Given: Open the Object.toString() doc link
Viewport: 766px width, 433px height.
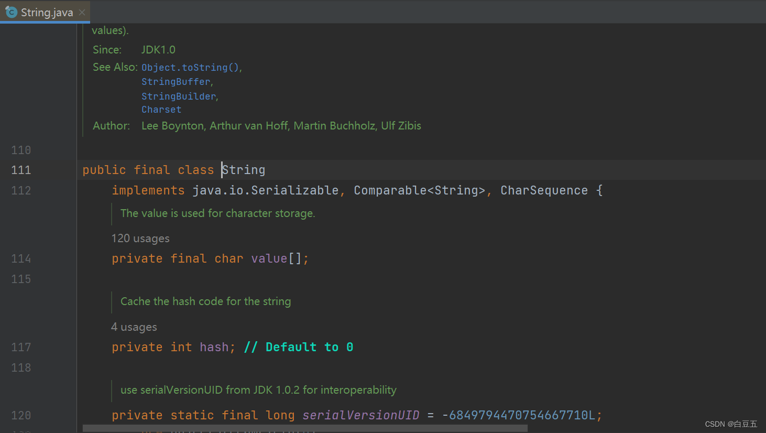Looking at the screenshot, I should 190,68.
